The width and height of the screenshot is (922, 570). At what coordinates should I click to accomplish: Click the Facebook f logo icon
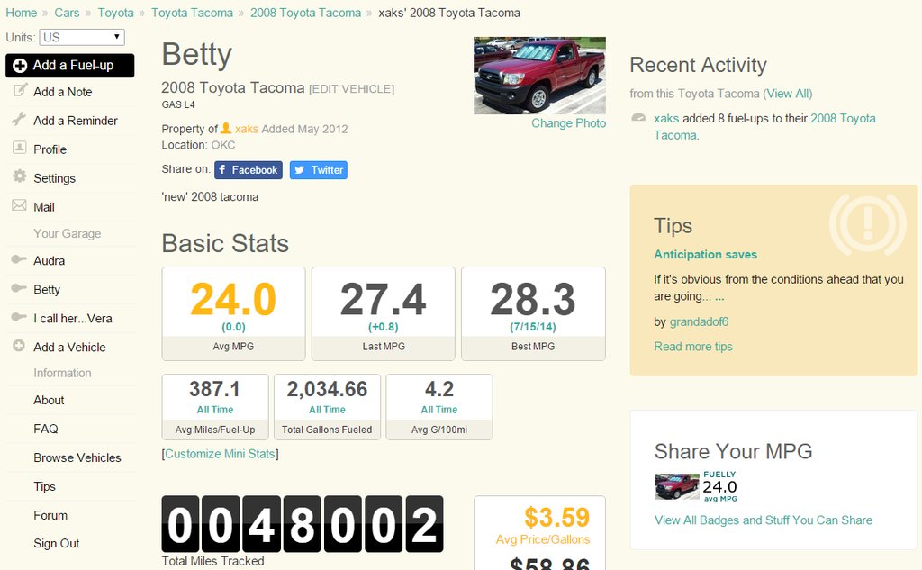point(223,170)
